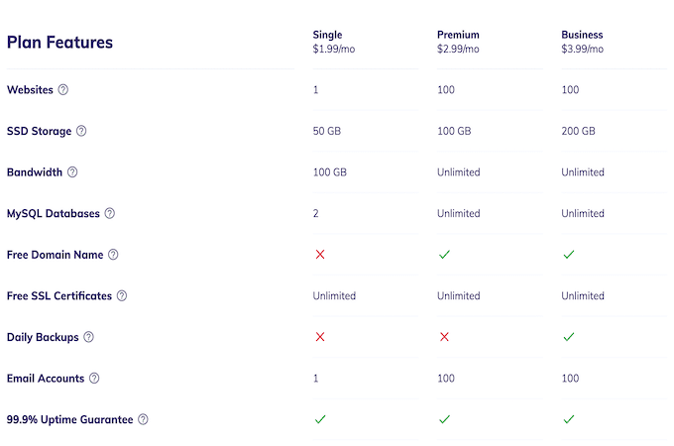
Task: Click the help icon next to Websites
Action: (x=63, y=89)
